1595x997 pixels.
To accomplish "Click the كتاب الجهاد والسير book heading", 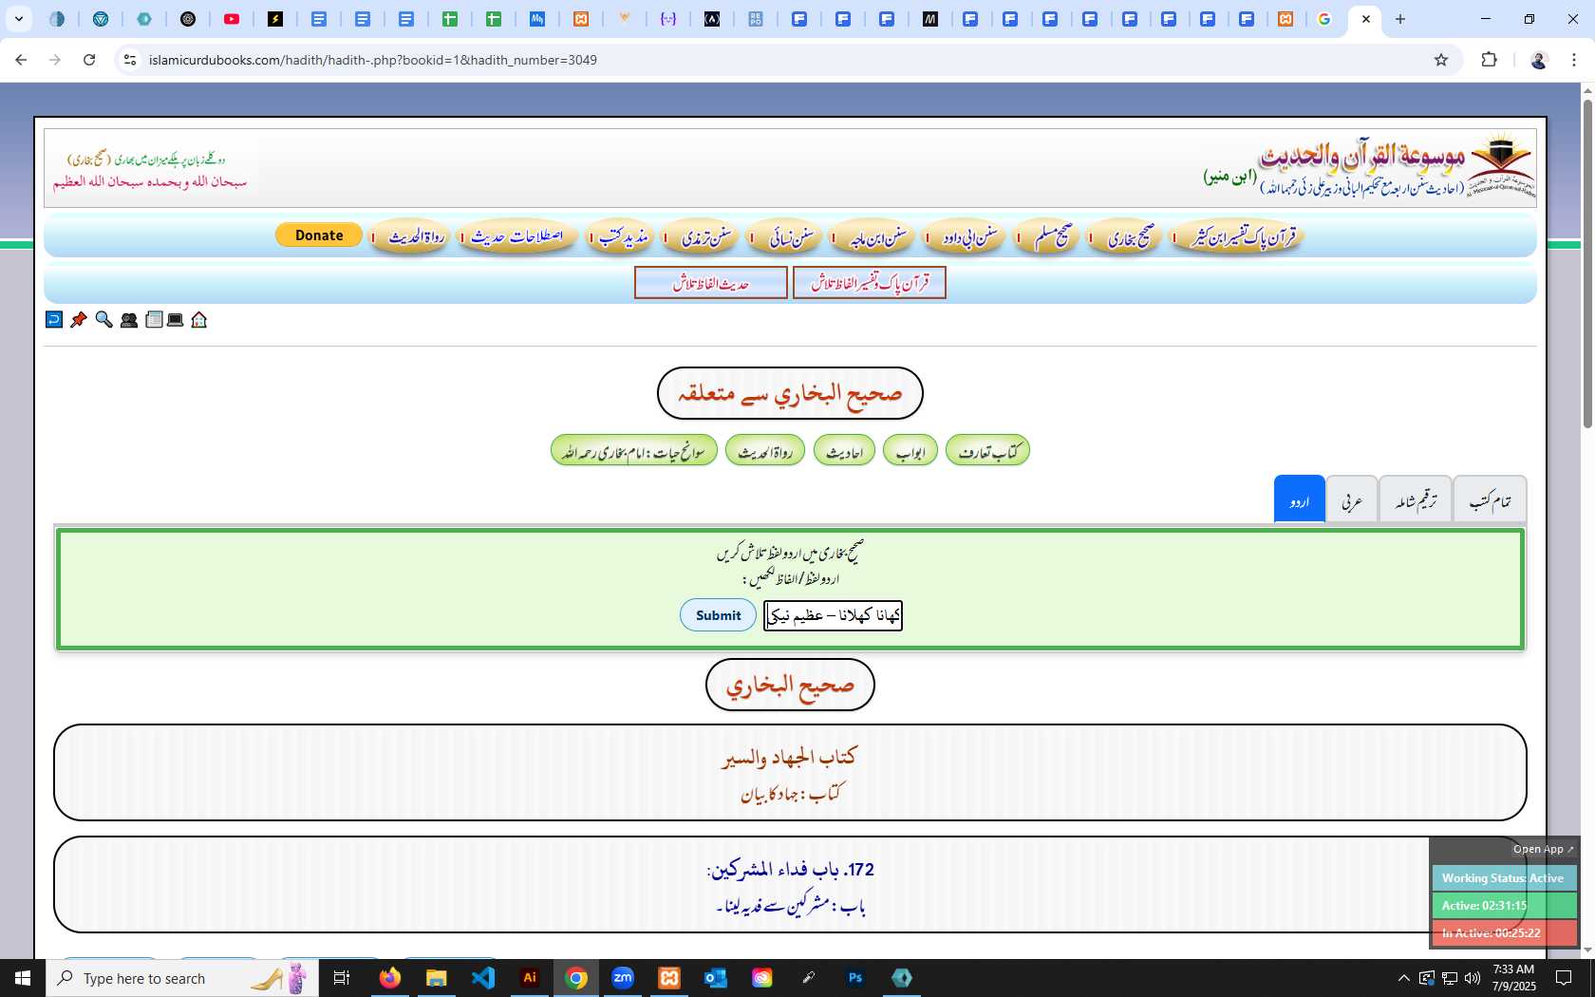I will pos(790,757).
